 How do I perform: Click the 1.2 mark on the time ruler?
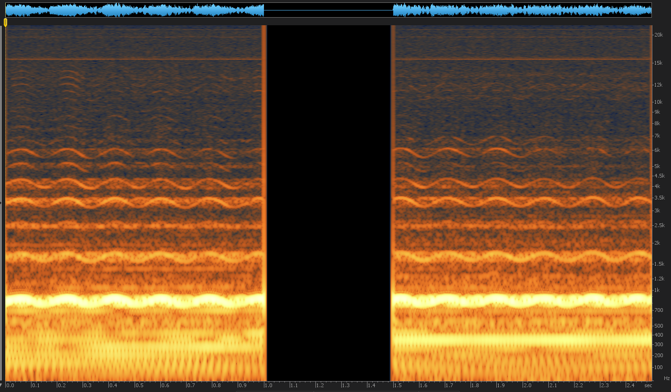tap(320, 385)
